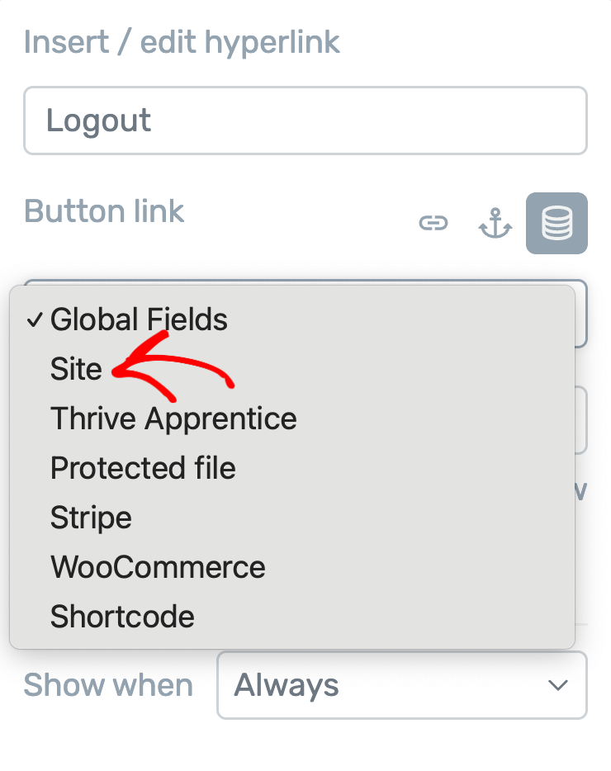Click the Logout text input field

(x=305, y=121)
